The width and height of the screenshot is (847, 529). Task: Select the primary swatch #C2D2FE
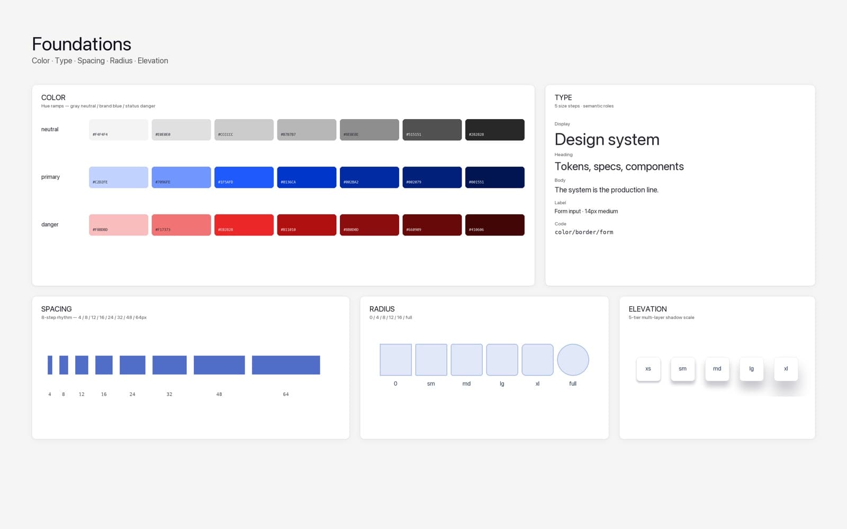(119, 177)
